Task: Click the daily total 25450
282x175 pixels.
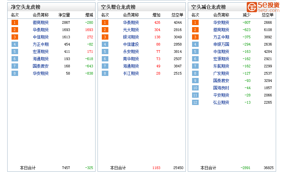Action: (179, 168)
